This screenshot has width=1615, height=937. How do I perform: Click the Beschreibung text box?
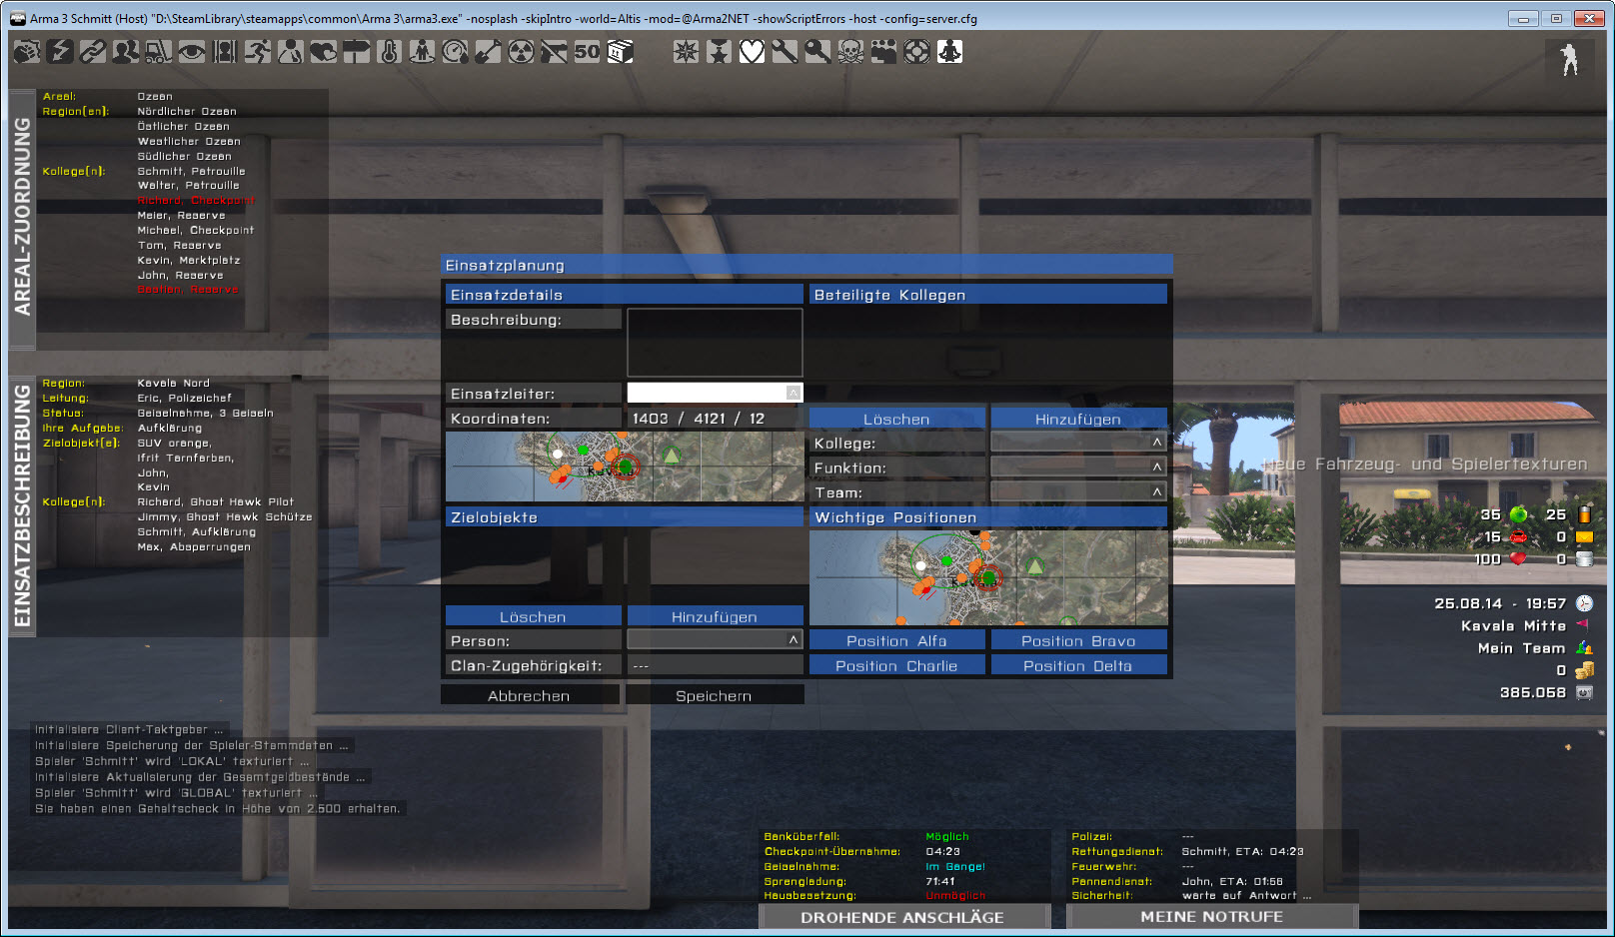click(x=715, y=343)
